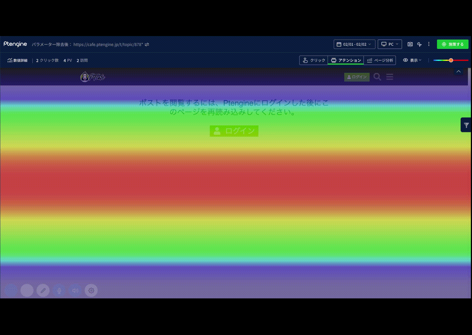Viewport: 472px width, 335px height.
Task: Click the pencil annotation icon
Action: point(43,290)
